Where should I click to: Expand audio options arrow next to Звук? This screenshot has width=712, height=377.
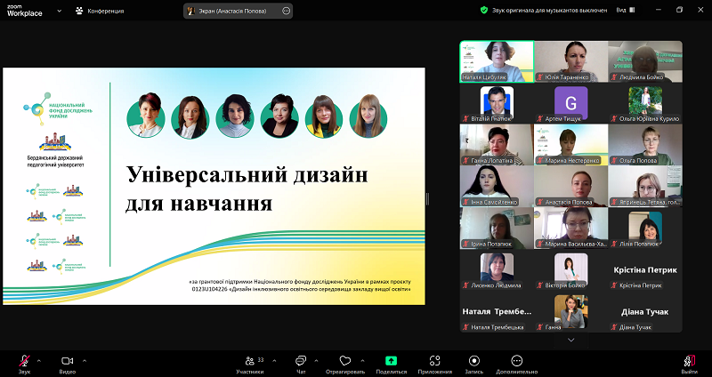(38, 361)
